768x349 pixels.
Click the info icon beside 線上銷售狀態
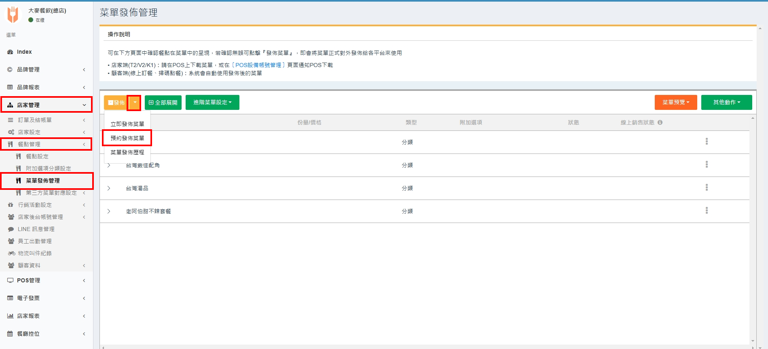[x=660, y=122]
